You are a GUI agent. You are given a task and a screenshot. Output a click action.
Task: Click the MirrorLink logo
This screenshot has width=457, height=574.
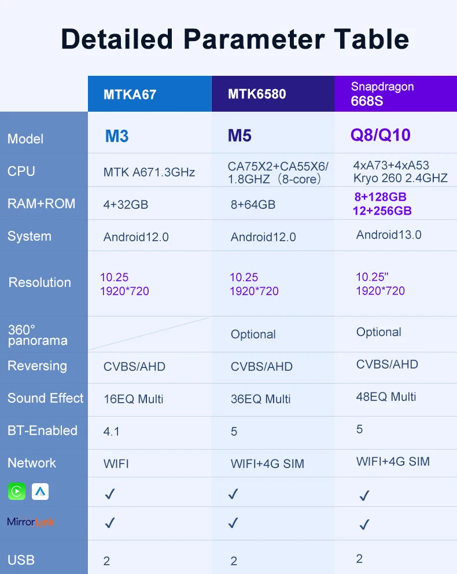(x=31, y=522)
